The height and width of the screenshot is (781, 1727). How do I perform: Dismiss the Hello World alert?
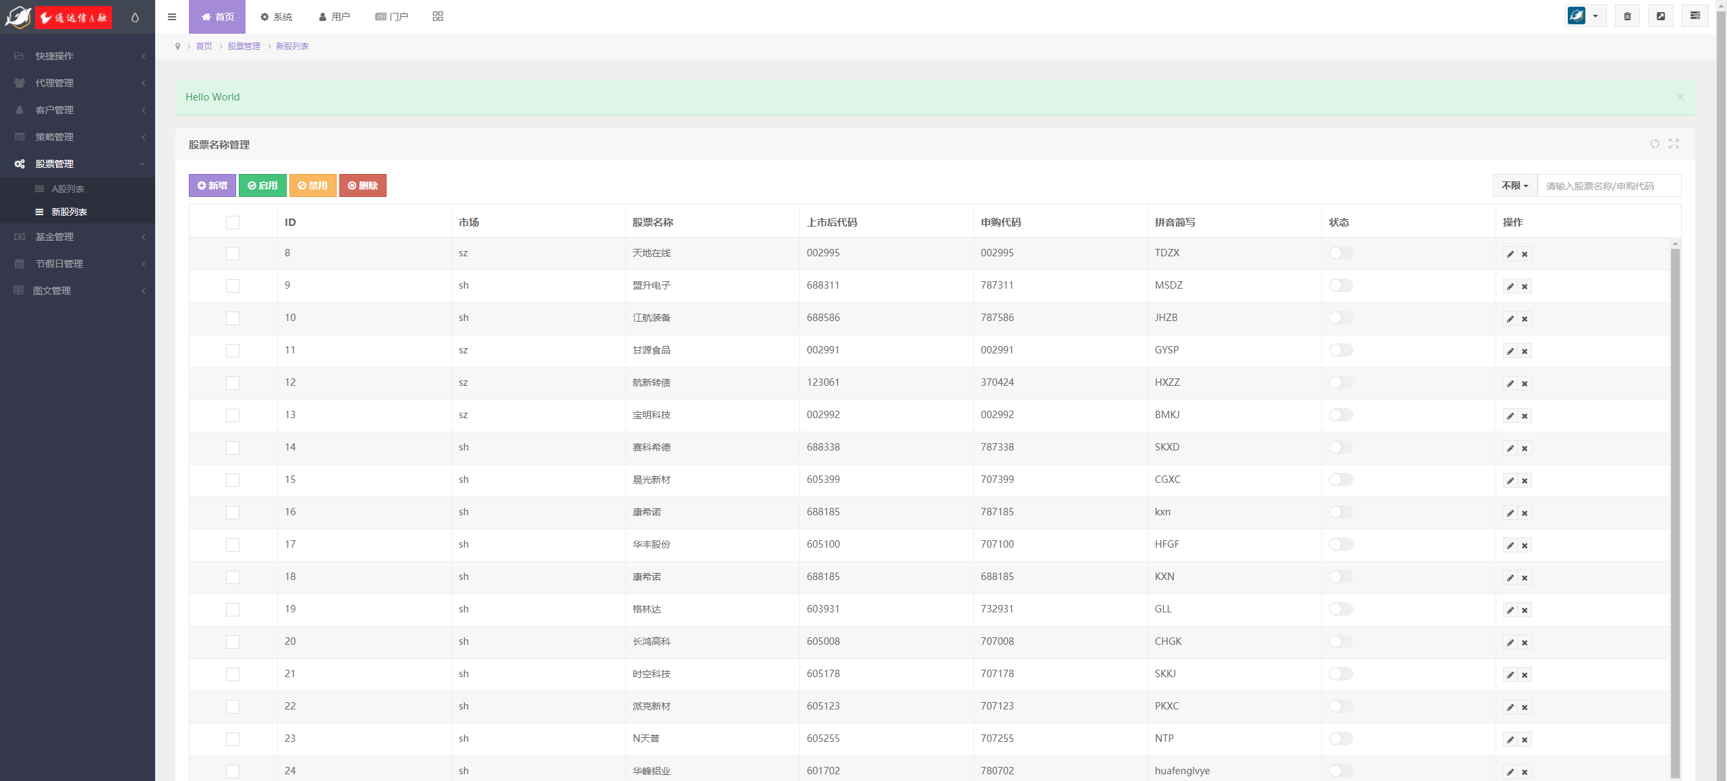1680,97
